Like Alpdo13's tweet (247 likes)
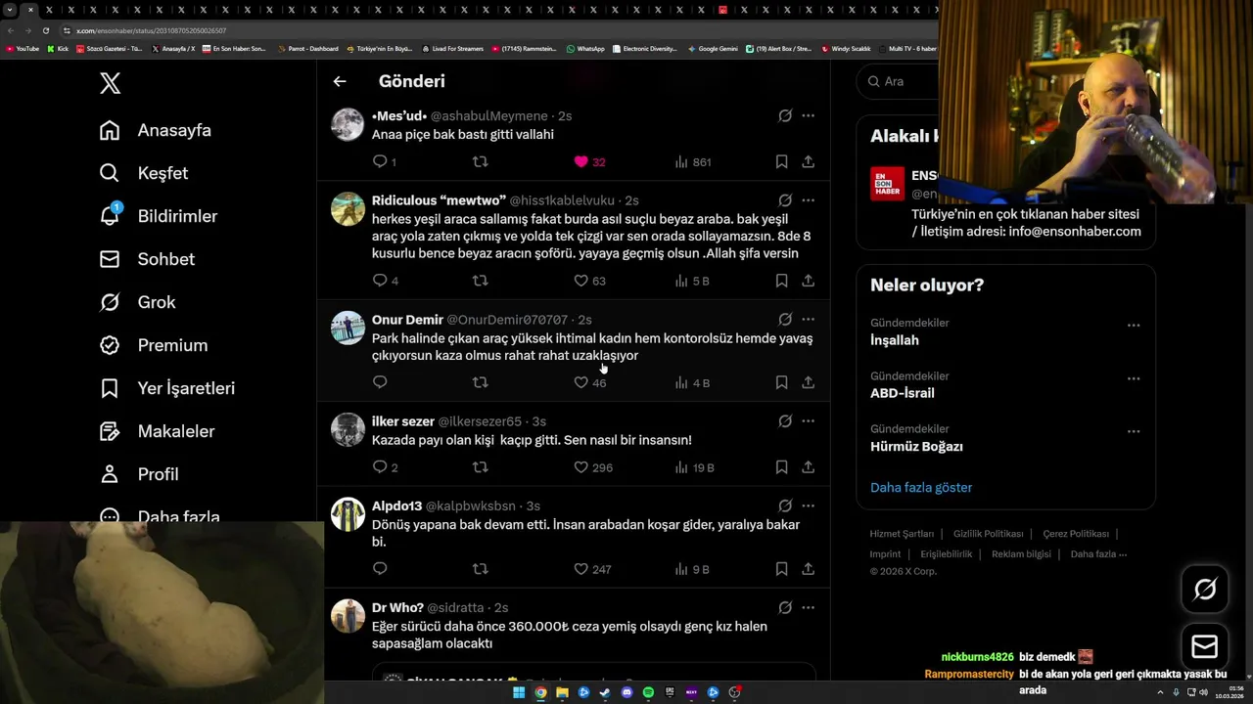1253x704 pixels. [580, 569]
